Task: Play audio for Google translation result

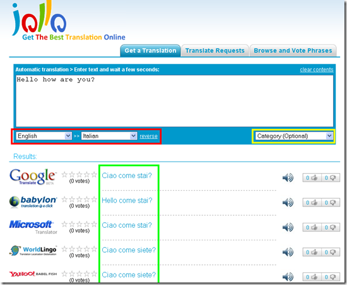Action: pyautogui.click(x=288, y=177)
